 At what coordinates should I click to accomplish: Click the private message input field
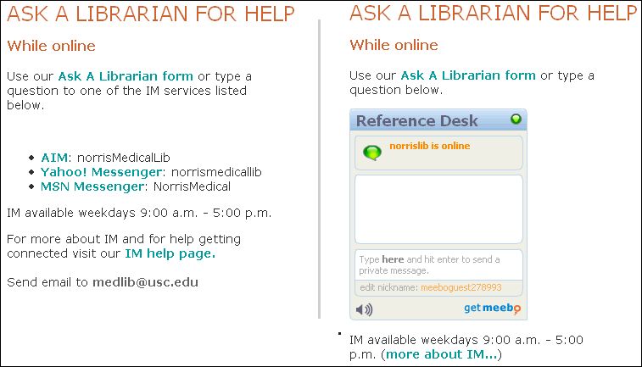tap(438, 265)
